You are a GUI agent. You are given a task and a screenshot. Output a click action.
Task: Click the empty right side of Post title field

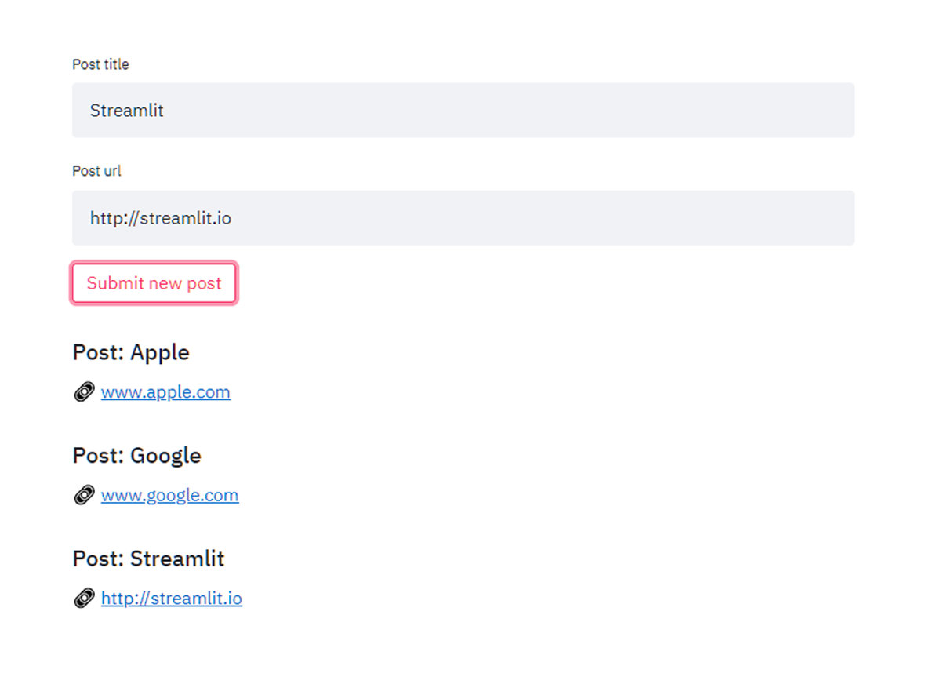pos(627,111)
